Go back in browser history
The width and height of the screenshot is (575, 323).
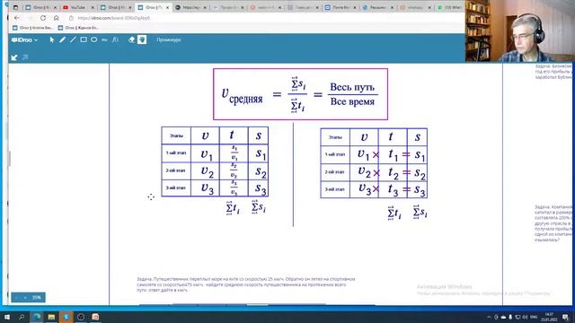pyautogui.click(x=16, y=18)
